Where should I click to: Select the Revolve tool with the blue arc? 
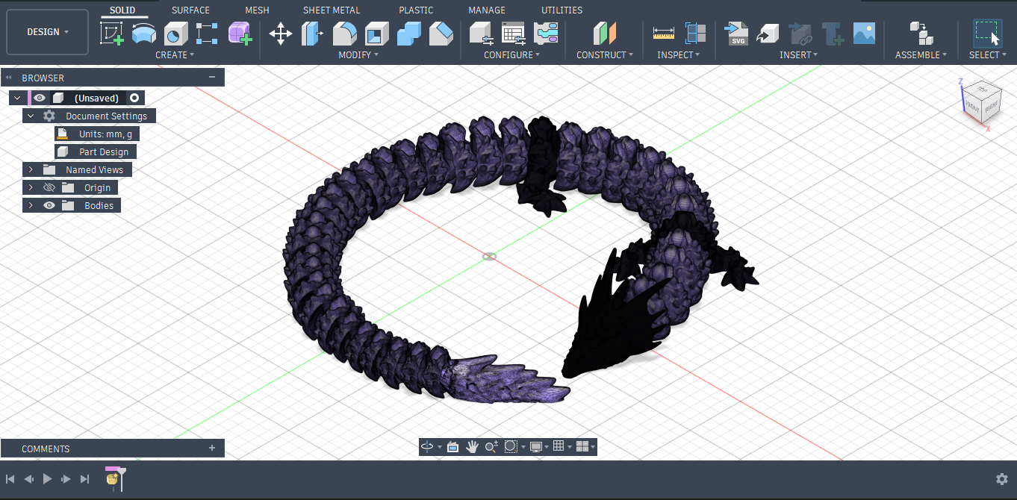click(x=144, y=34)
